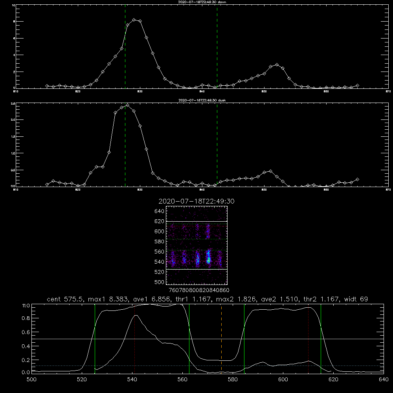
Task: Click the green vertical boundary line at 525 in bottom plot
Action: (95, 339)
